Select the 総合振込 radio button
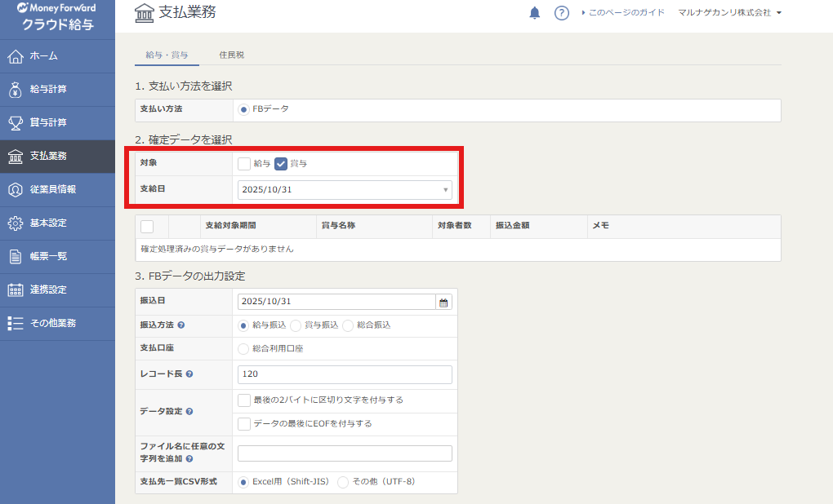This screenshot has width=833, height=504. [x=348, y=325]
